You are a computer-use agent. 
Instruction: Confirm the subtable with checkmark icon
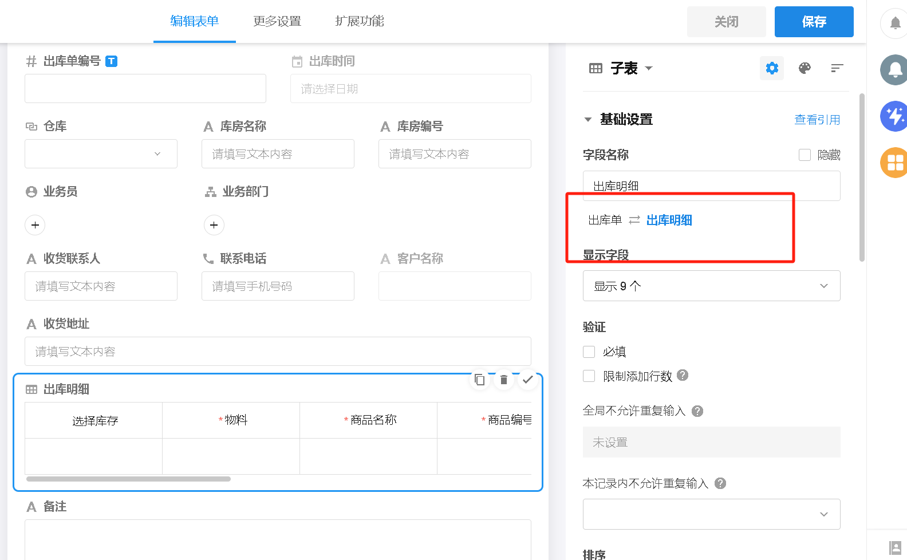click(x=528, y=380)
